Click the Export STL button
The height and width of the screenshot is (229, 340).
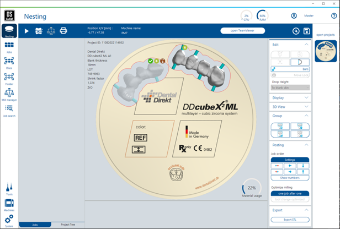tap(290, 220)
